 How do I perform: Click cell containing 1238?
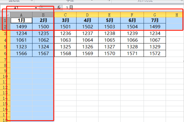(x=109, y=34)
